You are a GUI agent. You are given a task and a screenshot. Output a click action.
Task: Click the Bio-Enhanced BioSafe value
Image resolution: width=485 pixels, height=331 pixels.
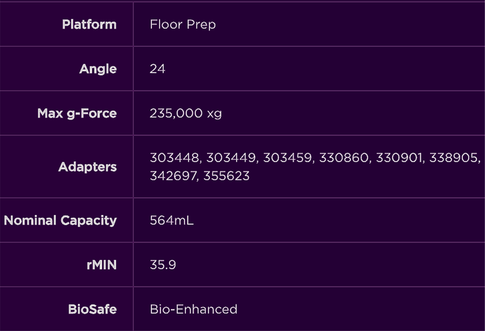(x=193, y=309)
